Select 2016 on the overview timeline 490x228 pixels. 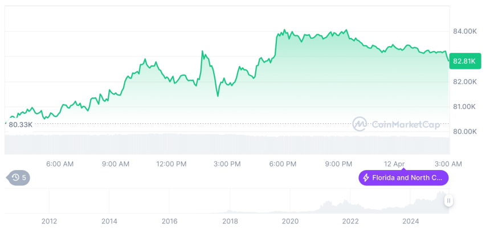click(169, 221)
